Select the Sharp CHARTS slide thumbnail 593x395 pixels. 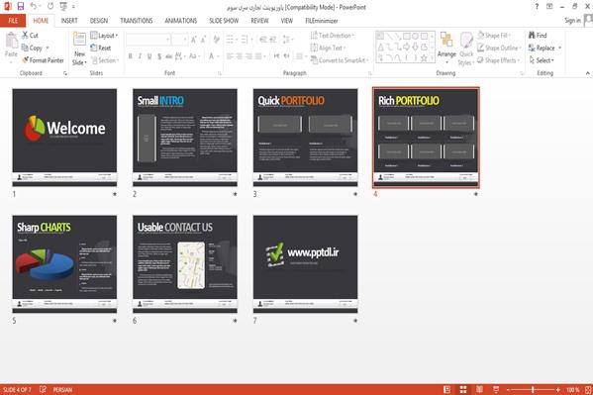[64, 264]
